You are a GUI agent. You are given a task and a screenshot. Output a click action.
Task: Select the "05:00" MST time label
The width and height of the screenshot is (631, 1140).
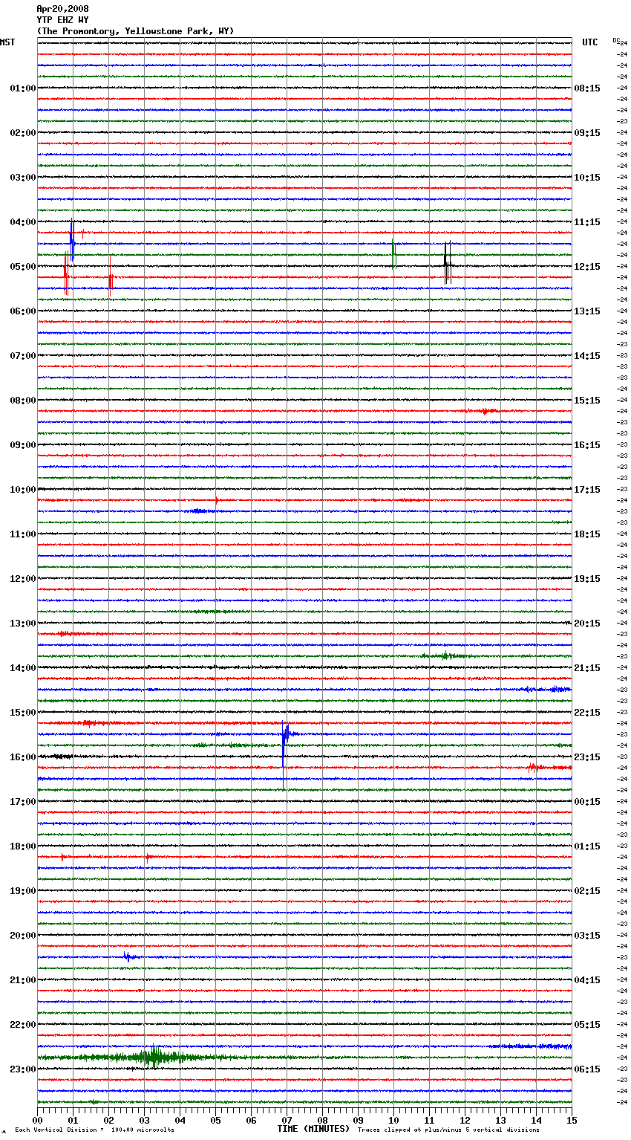(x=23, y=267)
